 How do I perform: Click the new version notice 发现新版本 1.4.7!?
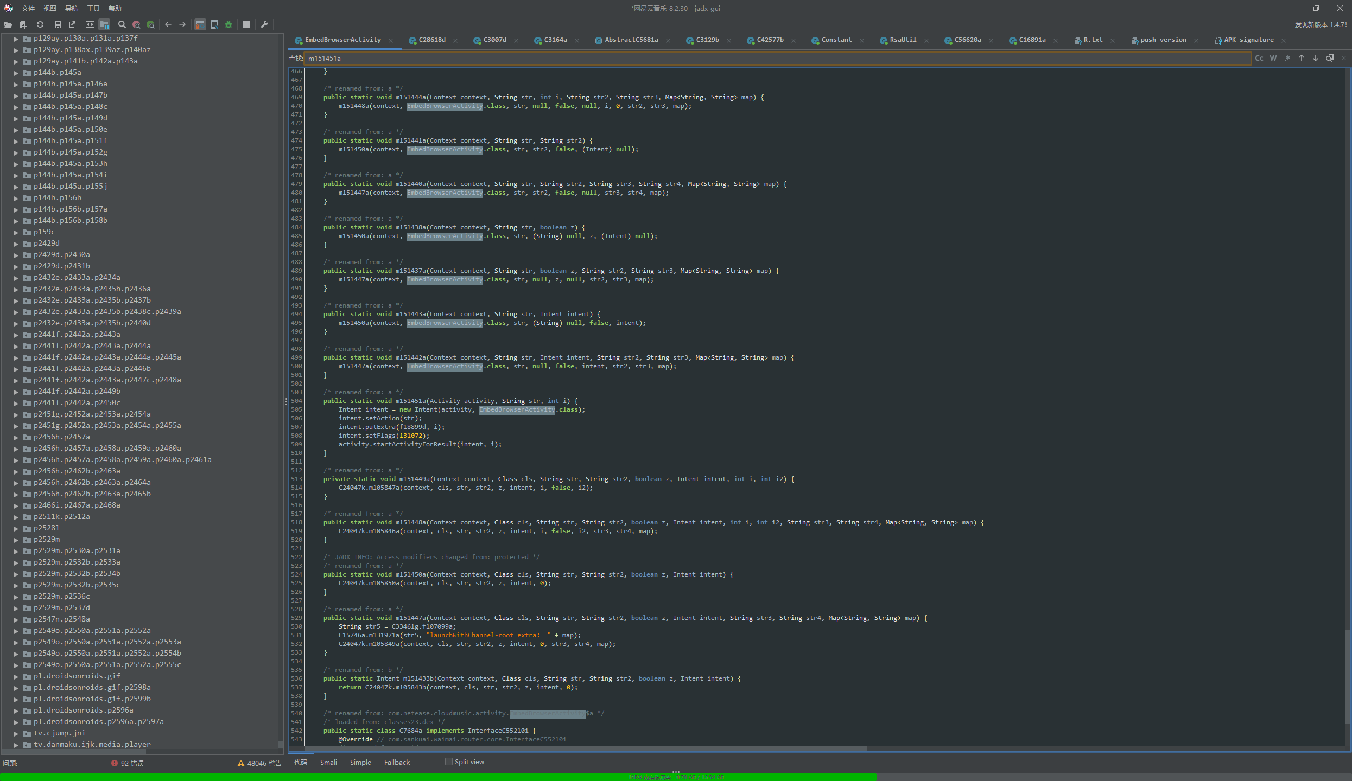[x=1321, y=24]
